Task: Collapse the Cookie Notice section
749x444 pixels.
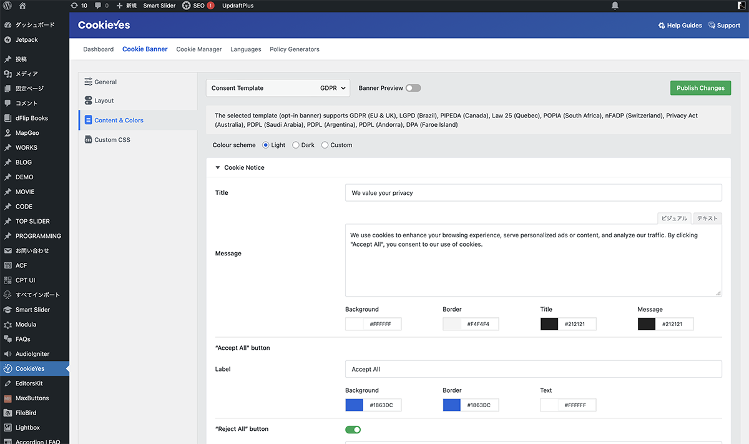Action: 218,167
